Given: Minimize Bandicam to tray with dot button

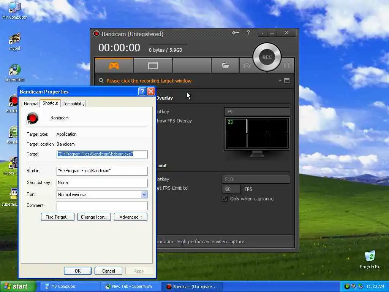Looking at the screenshot, I should (262, 33).
